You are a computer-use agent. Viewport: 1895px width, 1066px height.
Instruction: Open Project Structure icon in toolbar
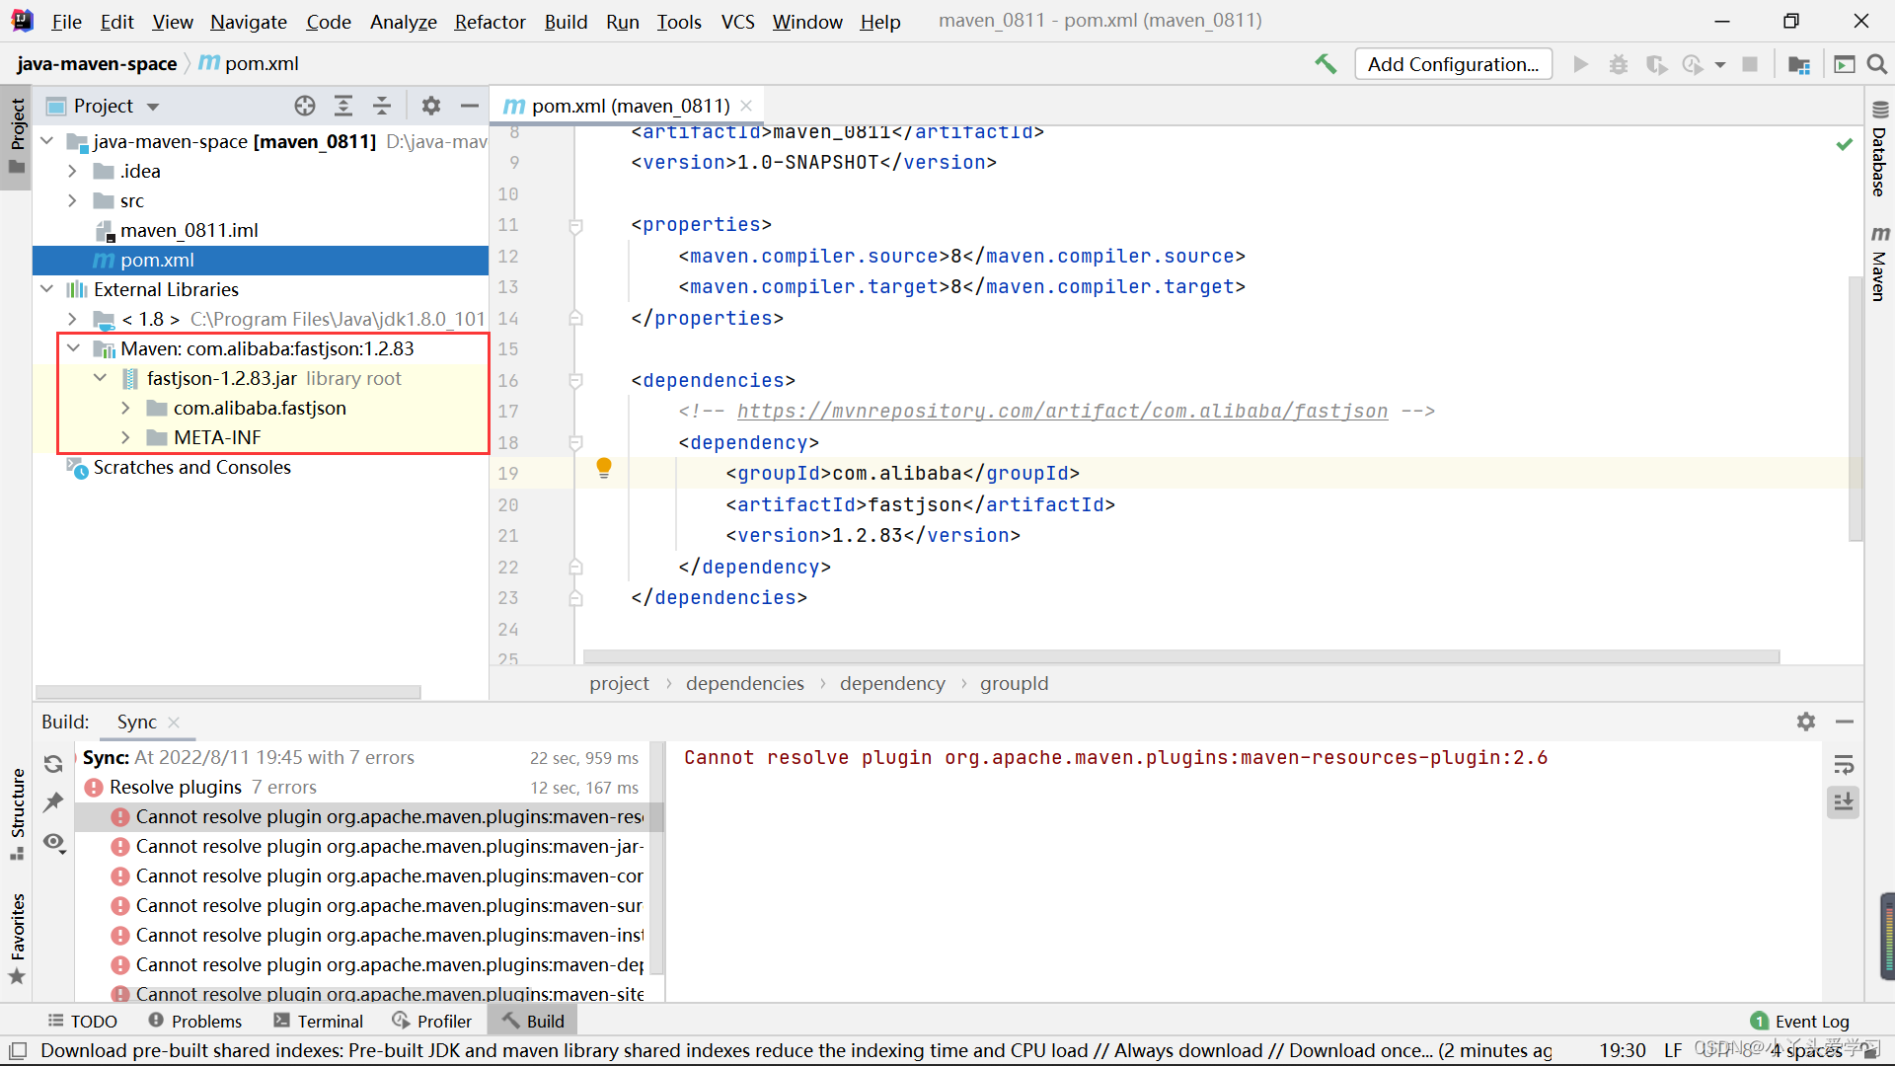1799,64
